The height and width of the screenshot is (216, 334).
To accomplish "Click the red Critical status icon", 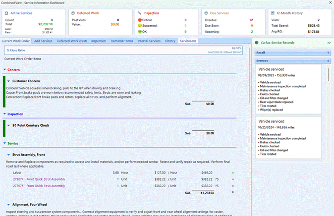I will pos(139,20).
